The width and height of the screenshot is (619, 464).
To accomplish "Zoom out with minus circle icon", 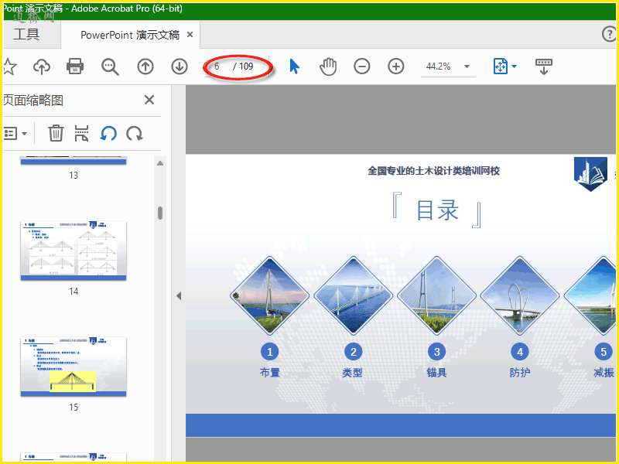I will point(361,67).
